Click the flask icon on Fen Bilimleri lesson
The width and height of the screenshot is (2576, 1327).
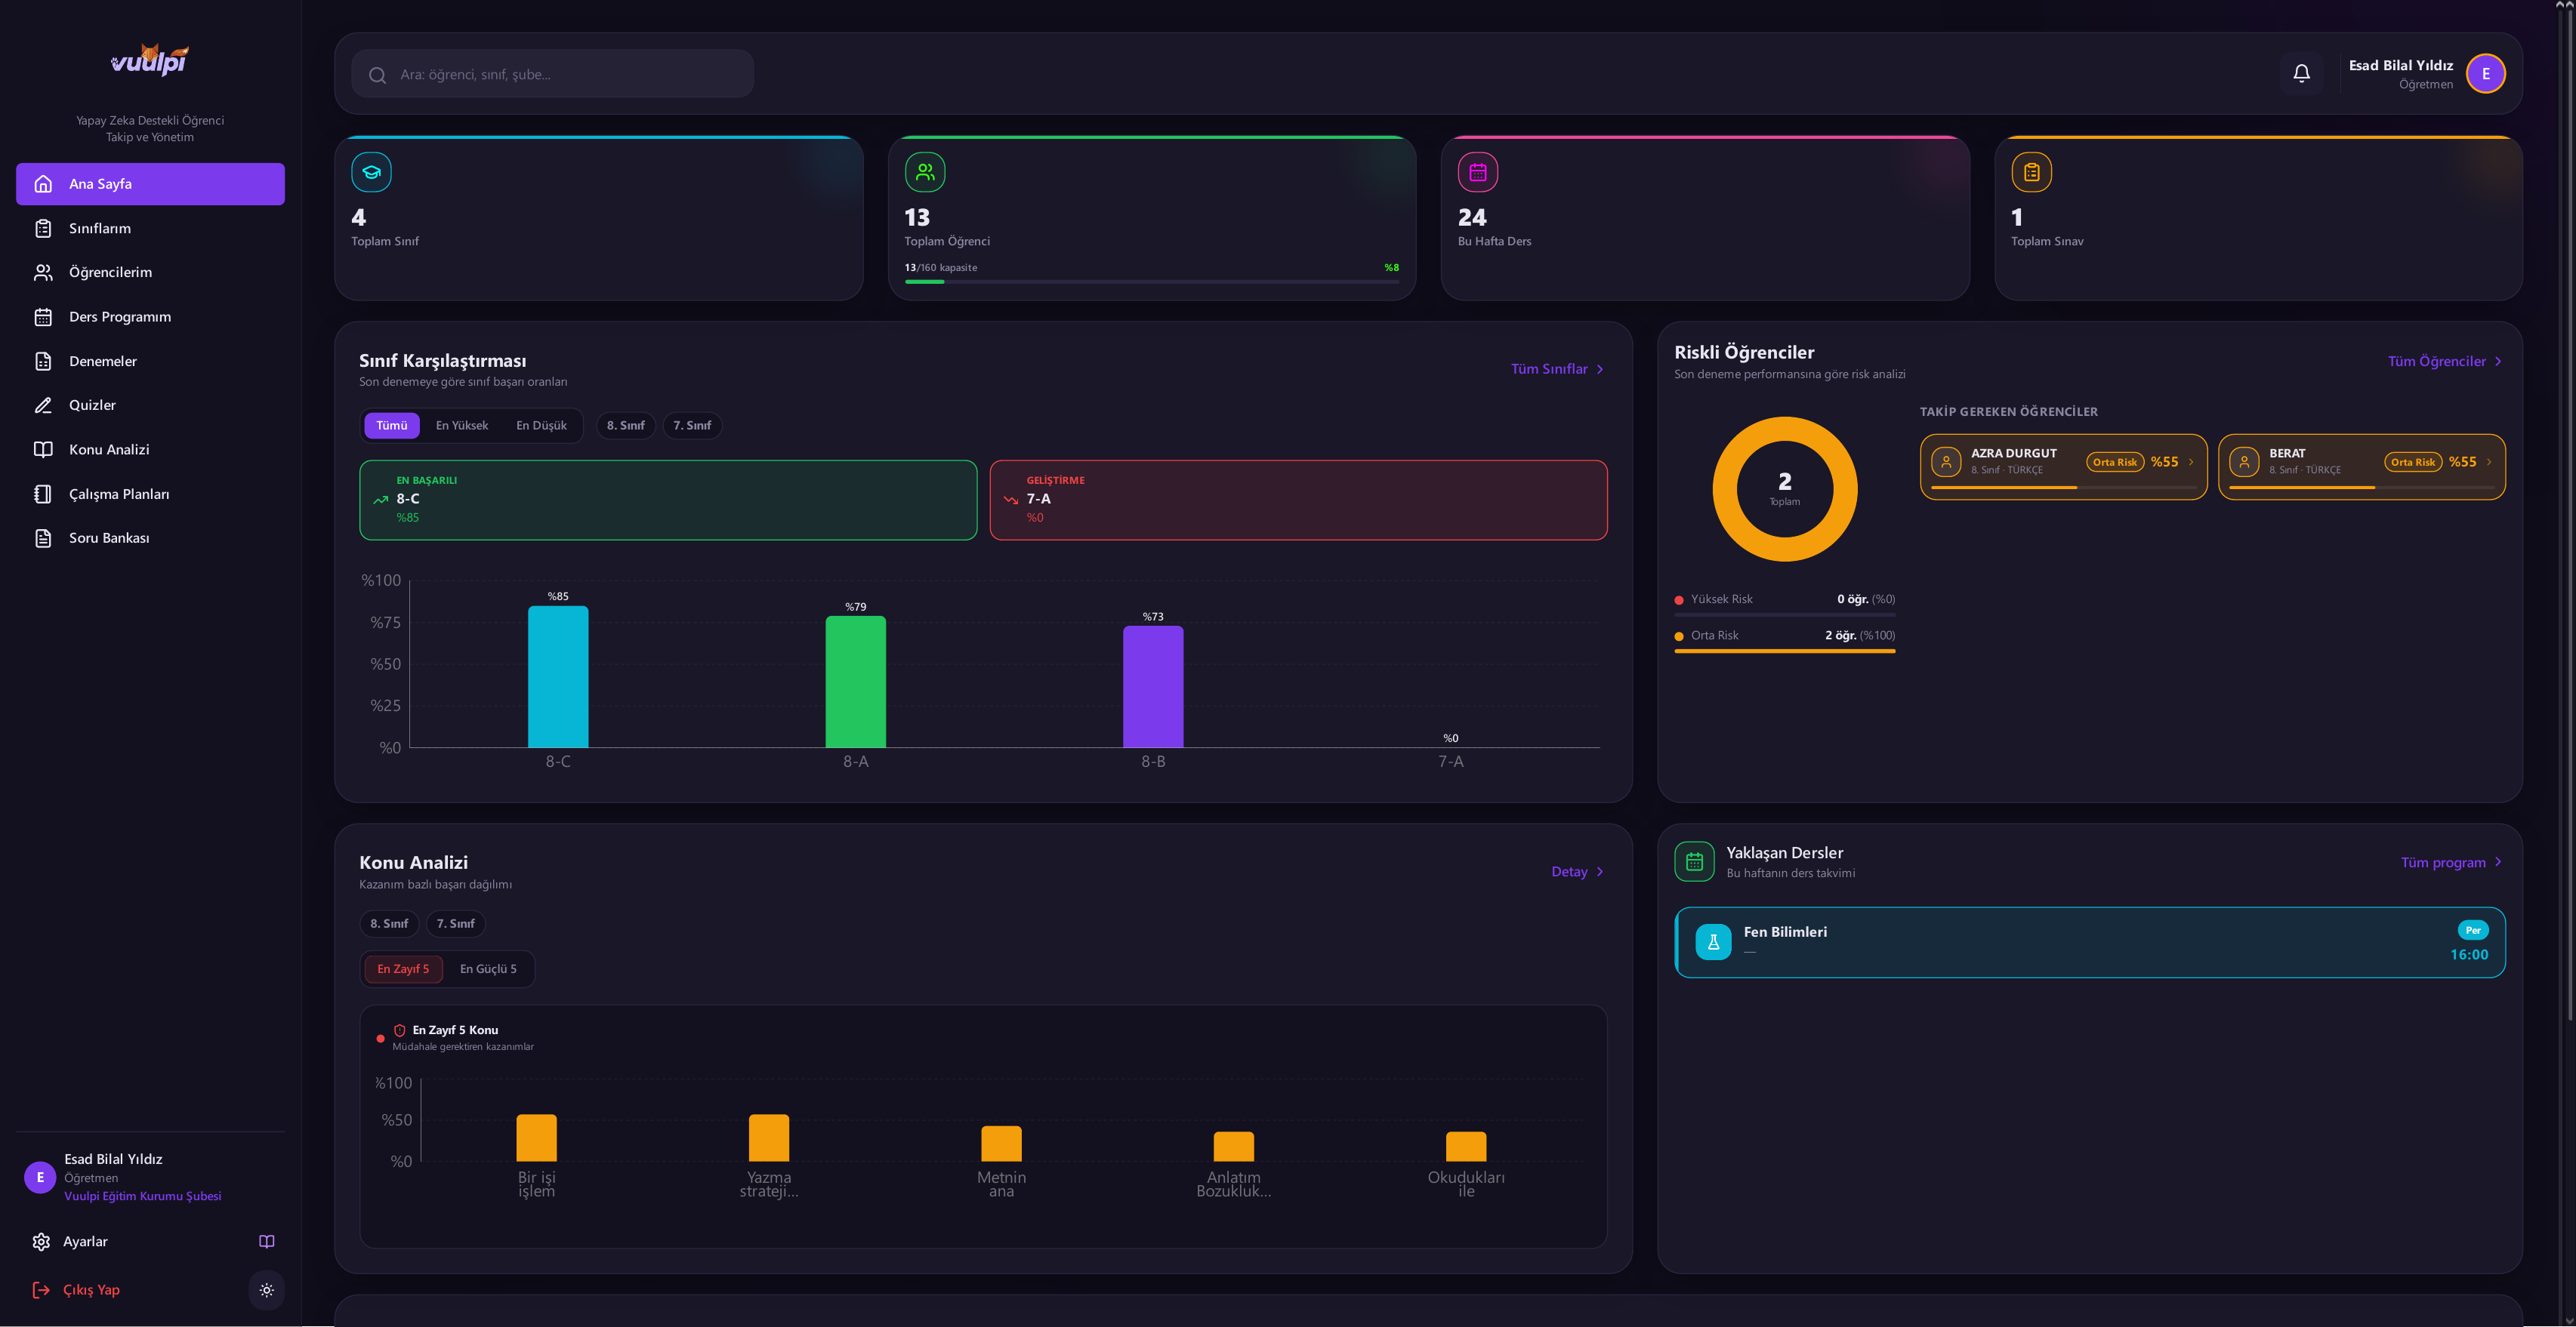click(1713, 941)
